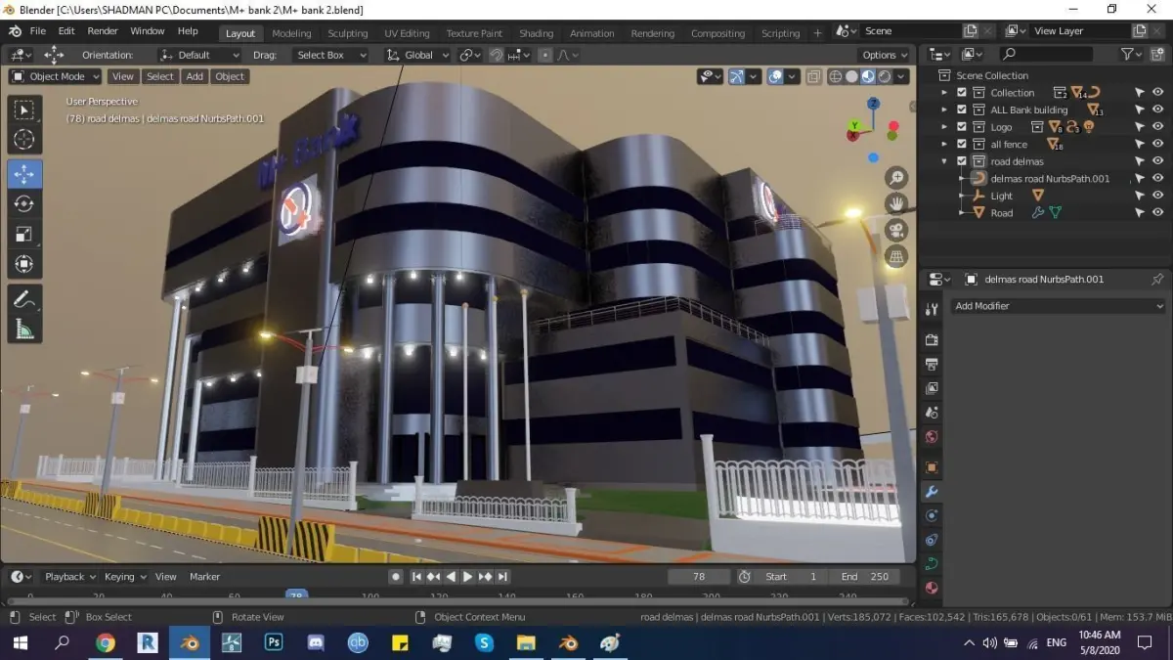Open the Physics properties tab

[932, 515]
